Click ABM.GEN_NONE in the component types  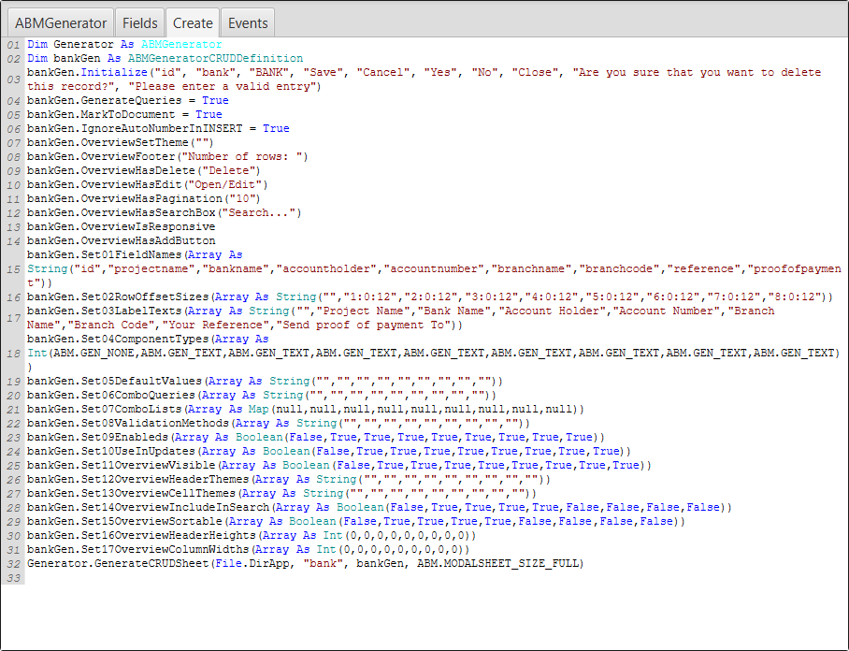point(94,354)
